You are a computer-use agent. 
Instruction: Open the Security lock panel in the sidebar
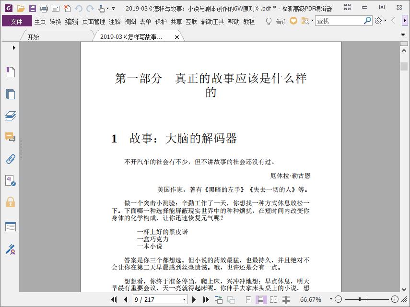[x=11, y=202]
